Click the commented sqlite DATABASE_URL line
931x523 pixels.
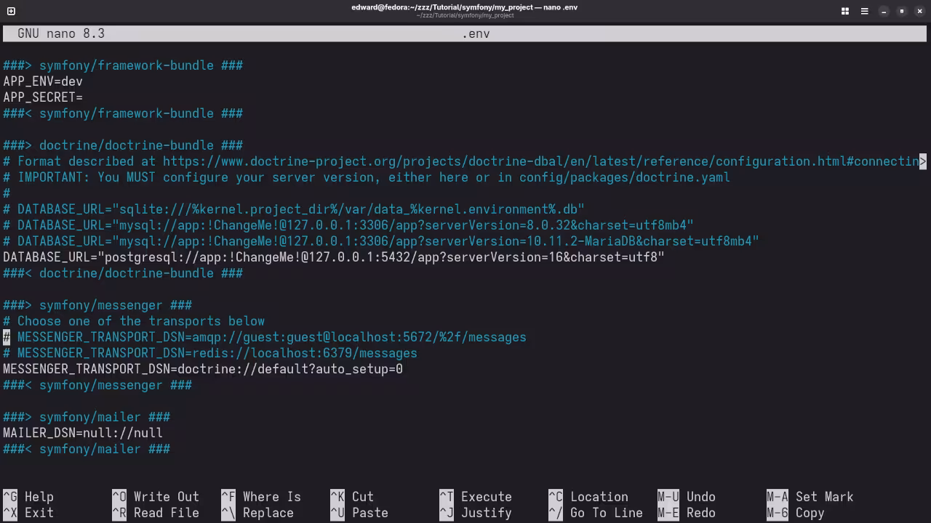294,209
